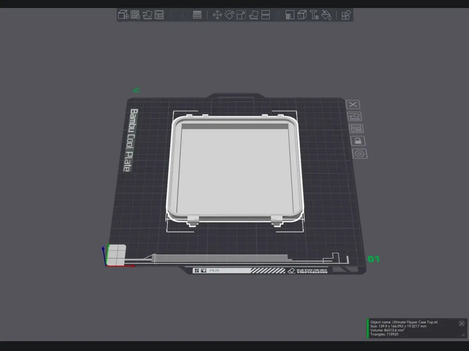Select the Scale tool
469x351 pixels.
point(241,15)
